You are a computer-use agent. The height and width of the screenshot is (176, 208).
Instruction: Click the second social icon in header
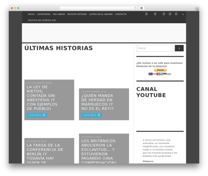click(155, 14)
